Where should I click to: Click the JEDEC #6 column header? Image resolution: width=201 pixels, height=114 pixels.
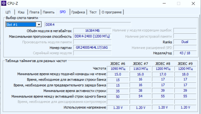click(x=117, y=64)
